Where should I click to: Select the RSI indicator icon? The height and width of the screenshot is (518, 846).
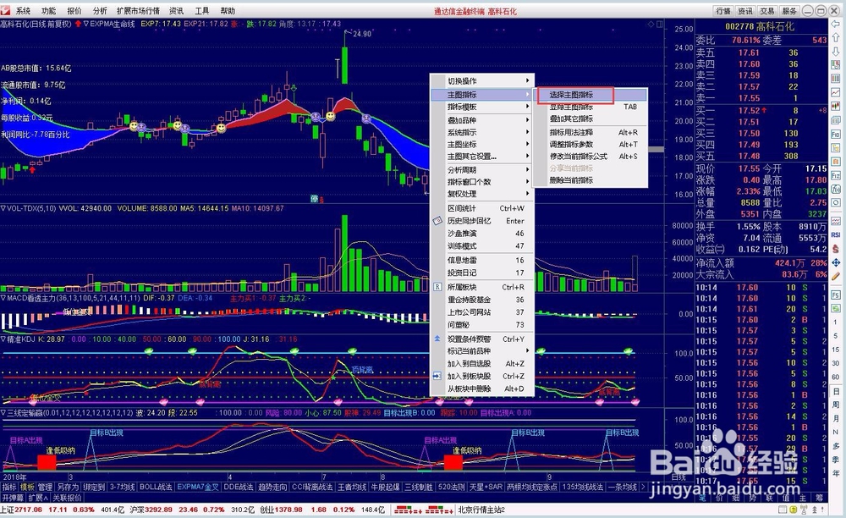836,234
